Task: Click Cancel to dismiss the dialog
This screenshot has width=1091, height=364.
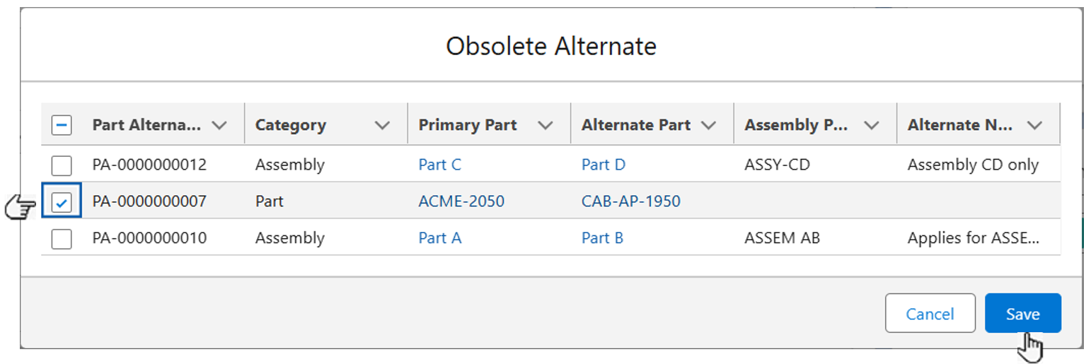Action: tap(930, 314)
